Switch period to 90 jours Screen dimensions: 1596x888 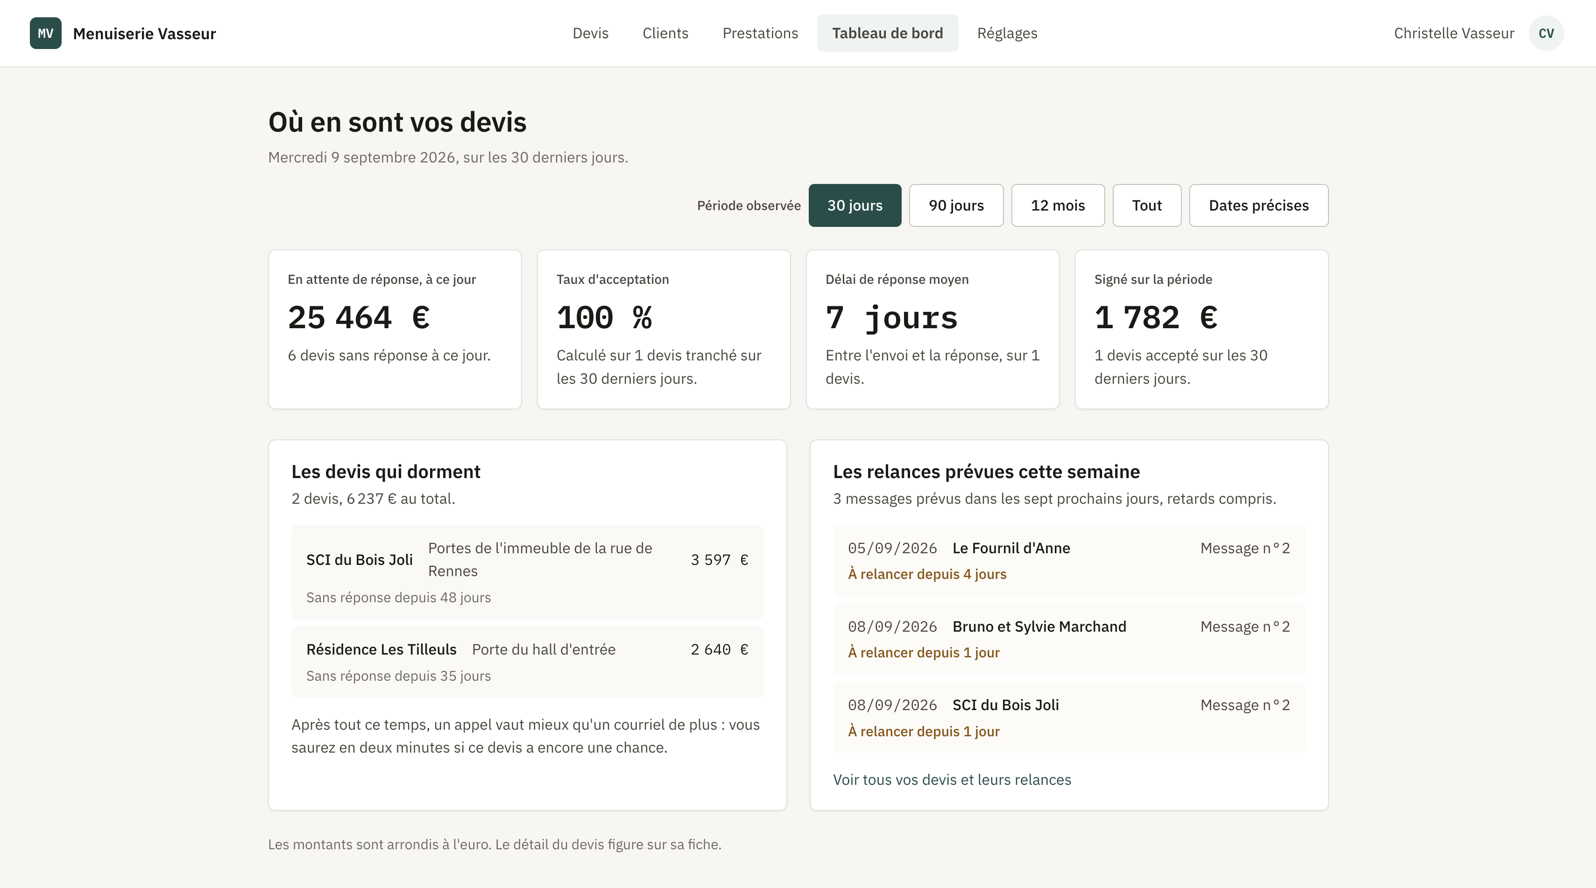(x=956, y=205)
